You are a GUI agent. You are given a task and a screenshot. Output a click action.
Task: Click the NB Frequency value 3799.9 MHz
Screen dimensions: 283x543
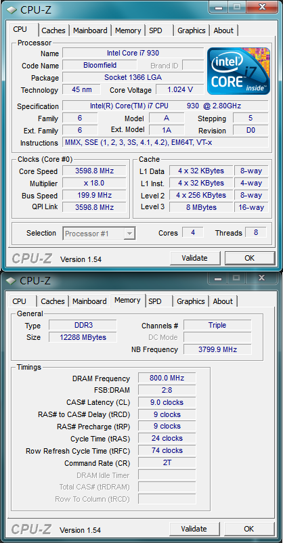(x=217, y=349)
